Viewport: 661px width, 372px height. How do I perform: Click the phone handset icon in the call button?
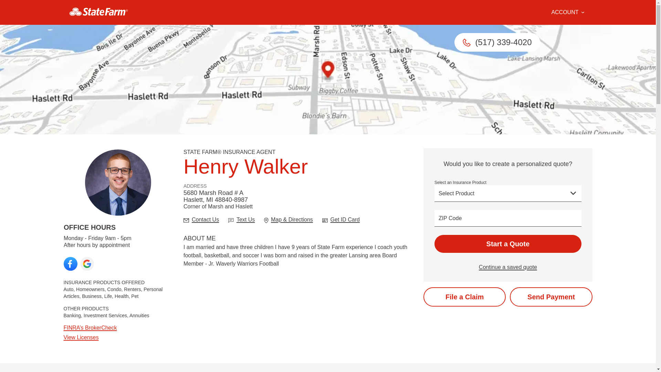[x=466, y=42]
